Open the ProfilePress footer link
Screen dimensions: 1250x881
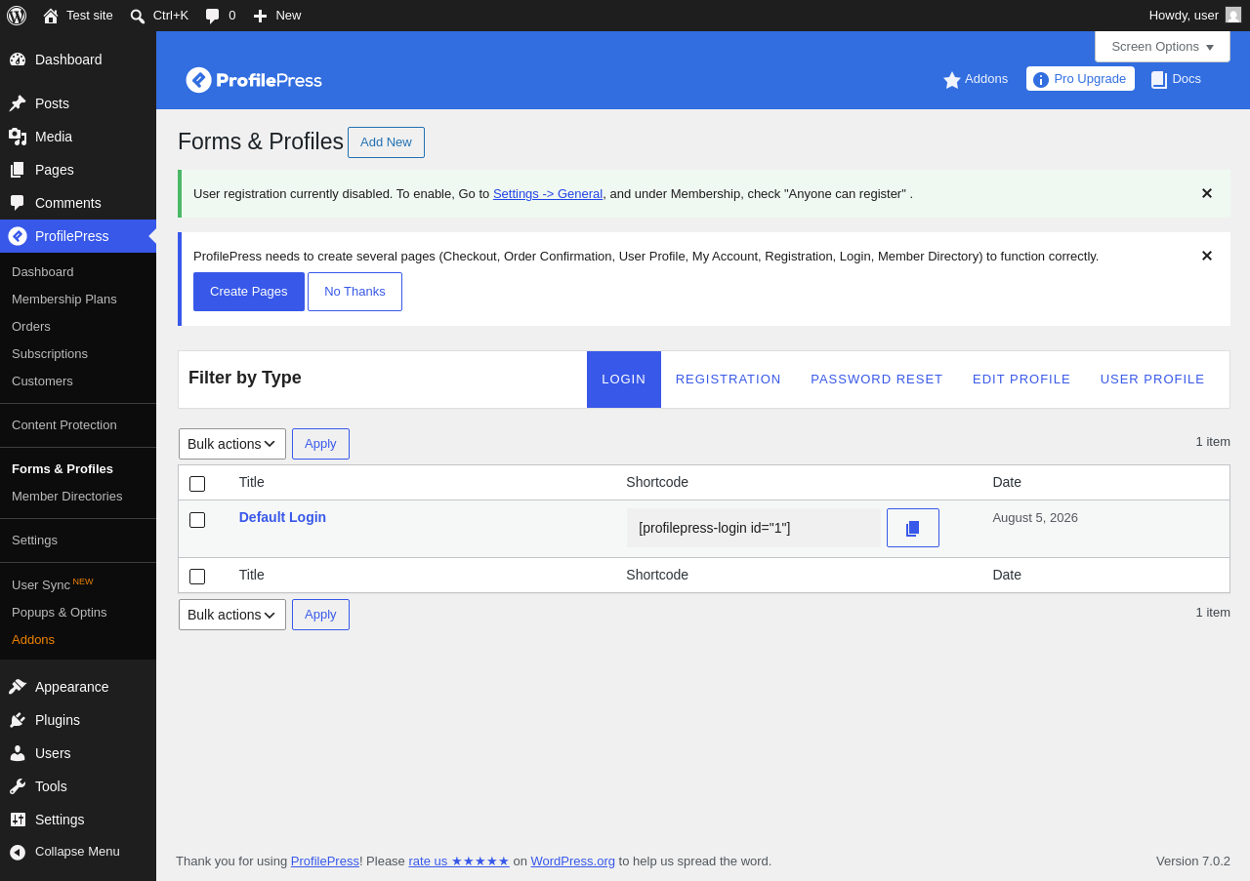[x=325, y=861]
